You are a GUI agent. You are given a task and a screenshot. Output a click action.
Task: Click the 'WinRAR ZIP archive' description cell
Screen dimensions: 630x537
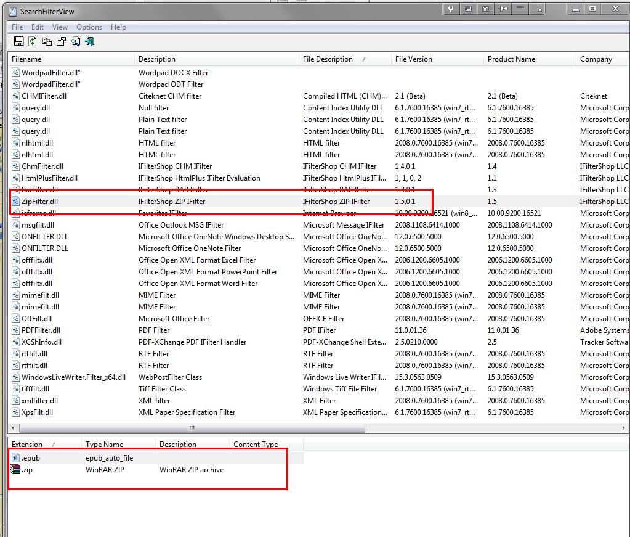point(192,469)
